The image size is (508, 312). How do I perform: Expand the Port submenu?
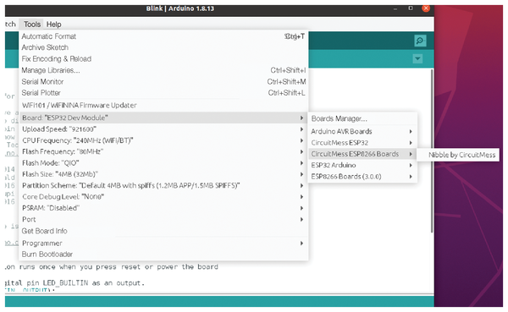click(163, 220)
